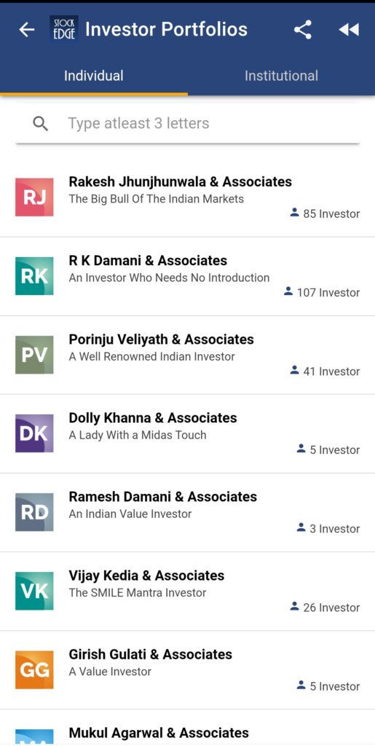Open Vijay Kedia & Associates entry

point(187,592)
